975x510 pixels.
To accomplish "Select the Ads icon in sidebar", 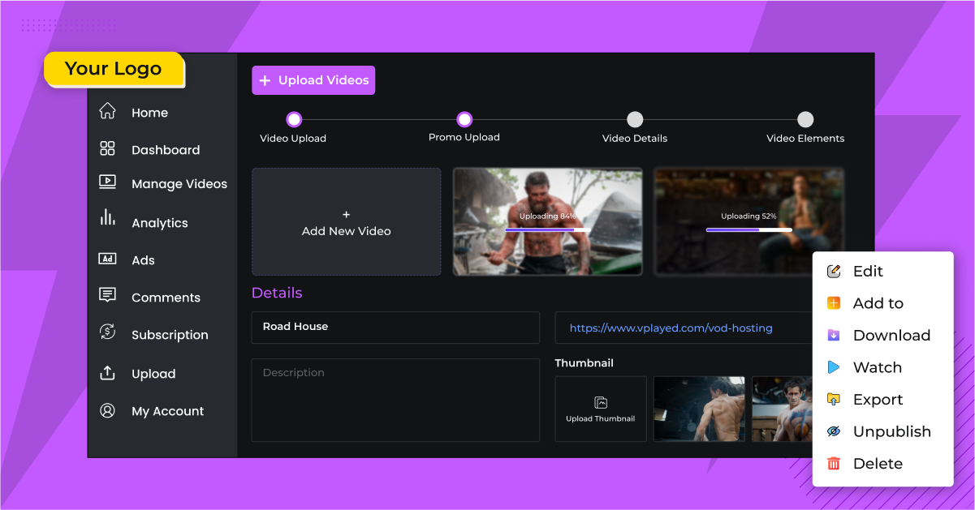I will pos(107,259).
